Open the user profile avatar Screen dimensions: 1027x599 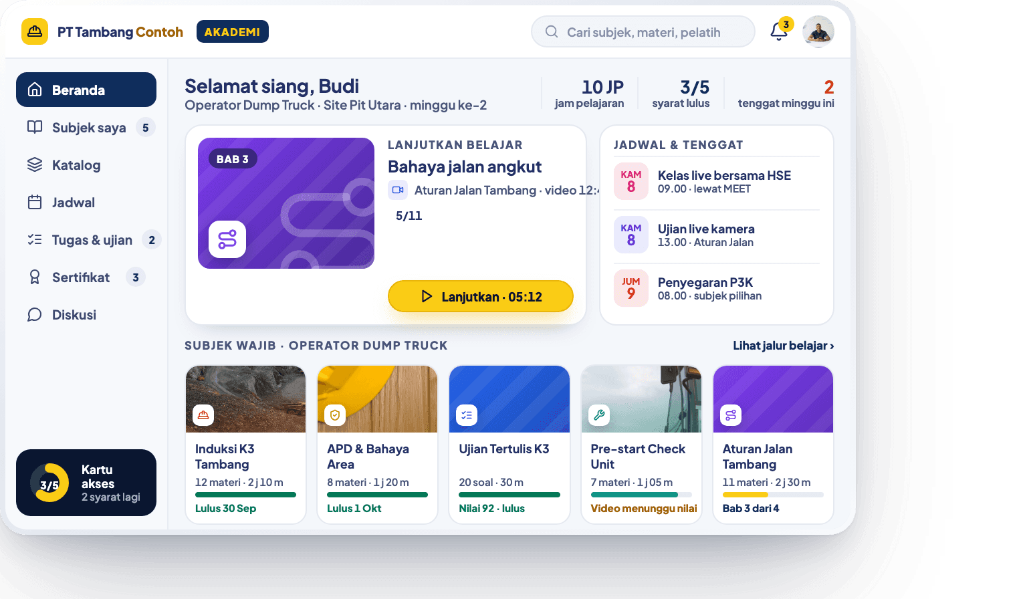[x=818, y=31]
